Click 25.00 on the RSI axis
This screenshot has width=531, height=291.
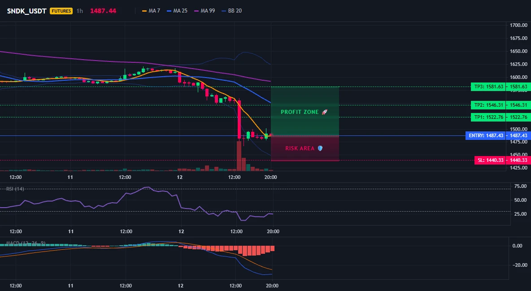click(x=520, y=214)
